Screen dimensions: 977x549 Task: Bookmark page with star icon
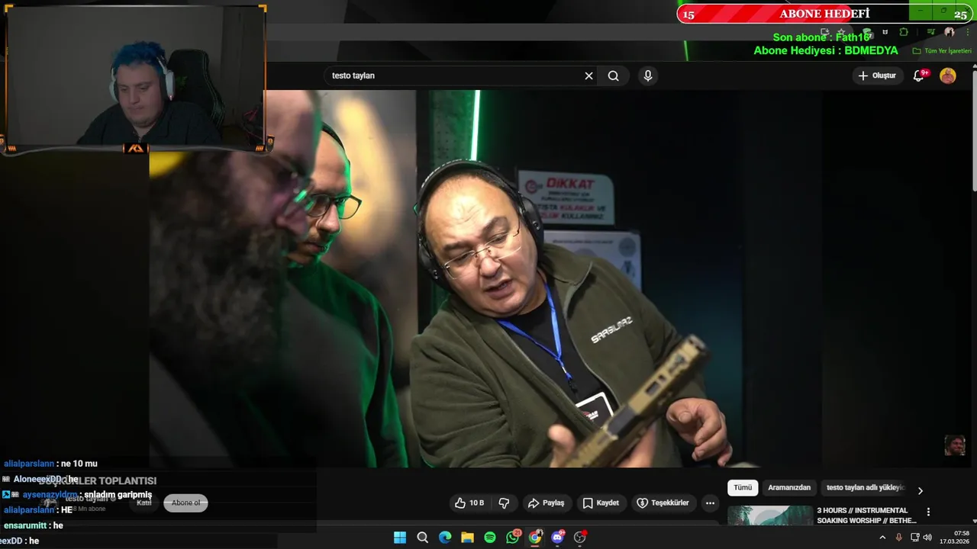(x=842, y=32)
